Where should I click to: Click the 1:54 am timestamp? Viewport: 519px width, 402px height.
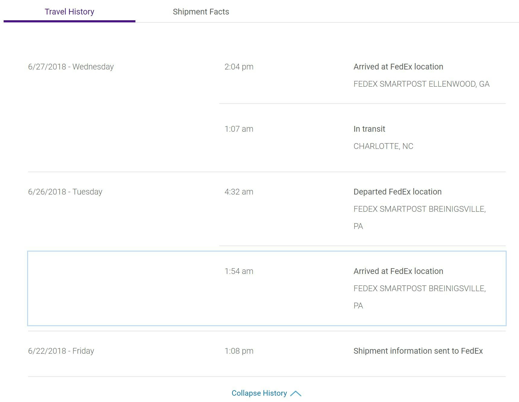tap(239, 271)
